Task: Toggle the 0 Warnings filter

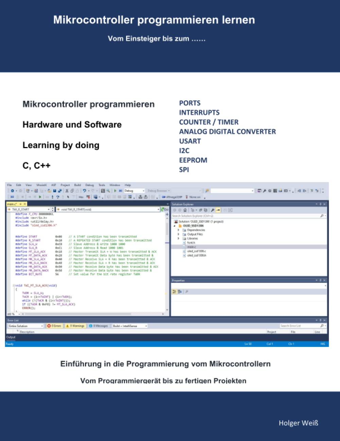Action: click(75, 326)
